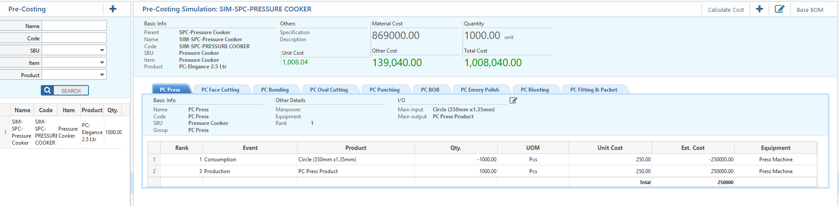
Task: Click Unit Cost value 1,008.04
Action: (295, 62)
